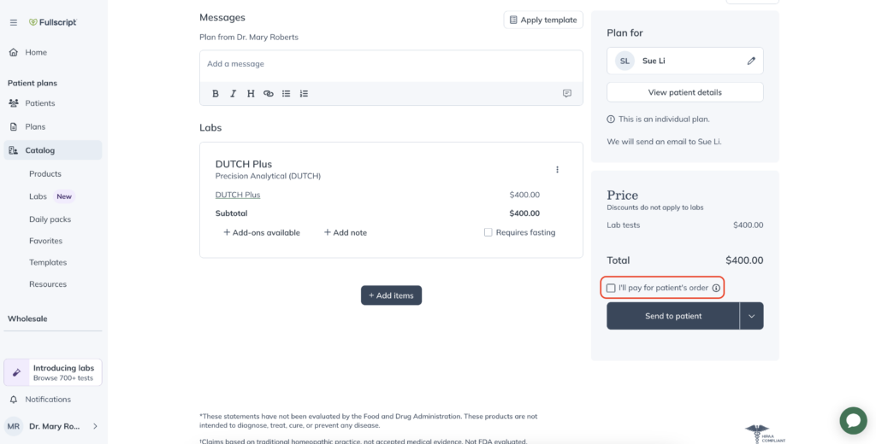
Task: Click View patient details
Action: point(685,92)
